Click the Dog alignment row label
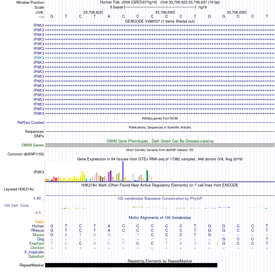Screen dimensions: 275x272 pyautogui.click(x=41, y=239)
